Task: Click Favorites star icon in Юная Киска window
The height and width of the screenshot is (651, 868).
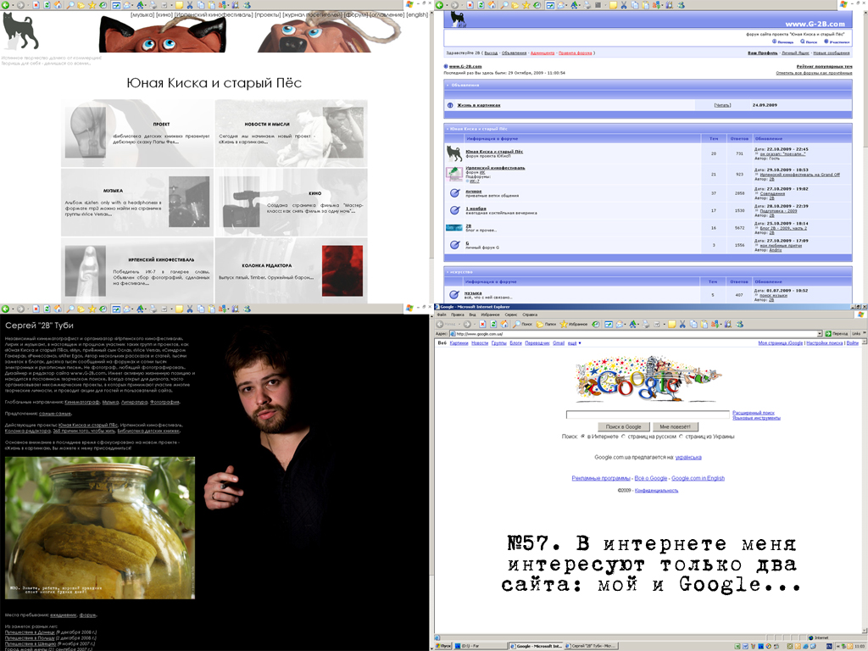Action: [92, 5]
